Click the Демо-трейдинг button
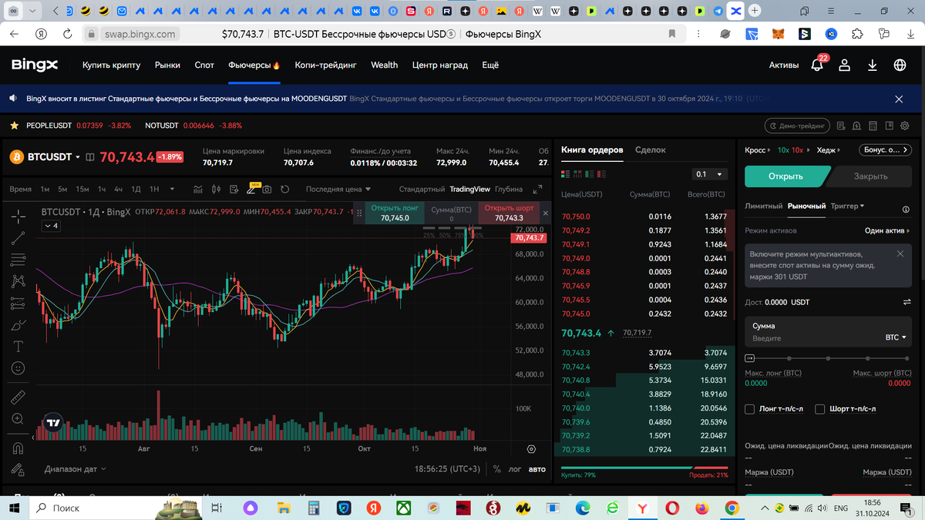 [798, 126]
